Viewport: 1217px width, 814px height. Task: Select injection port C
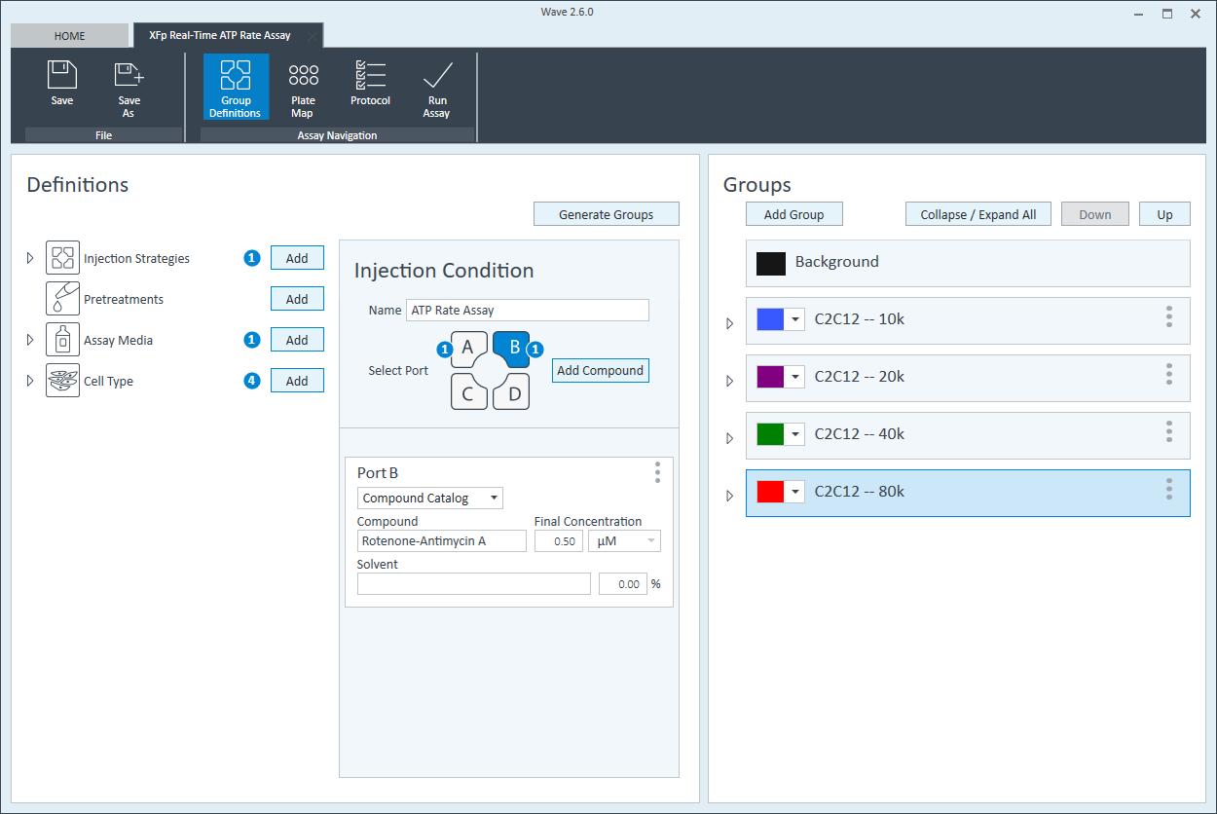(469, 392)
